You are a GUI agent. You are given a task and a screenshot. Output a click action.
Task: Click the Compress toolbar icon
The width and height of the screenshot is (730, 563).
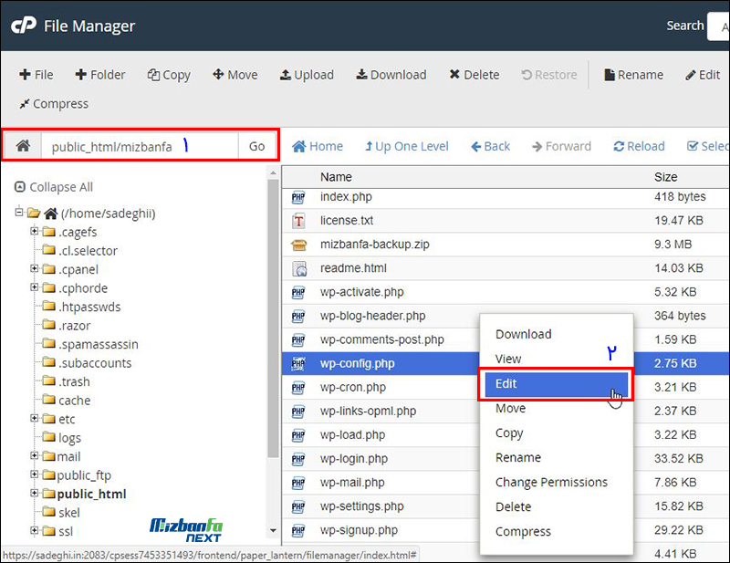[25, 104]
